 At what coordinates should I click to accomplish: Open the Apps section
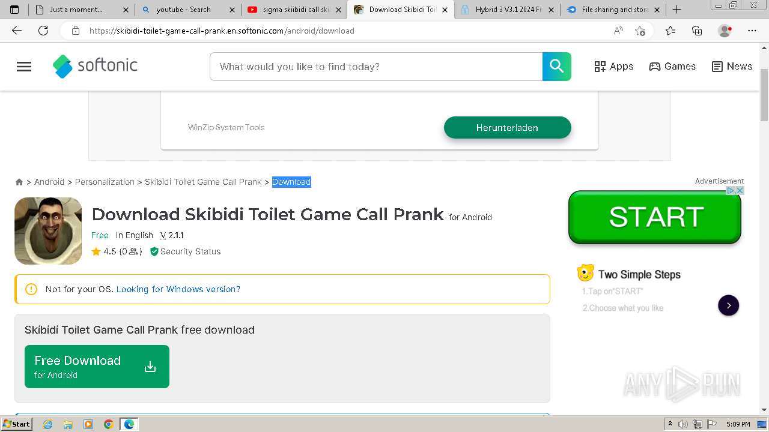pyautogui.click(x=613, y=67)
